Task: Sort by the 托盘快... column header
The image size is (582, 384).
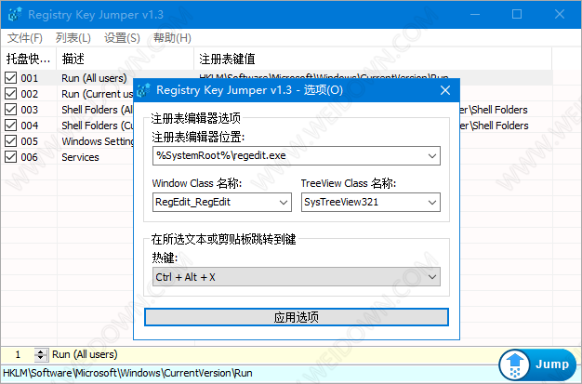Action: click(29, 59)
